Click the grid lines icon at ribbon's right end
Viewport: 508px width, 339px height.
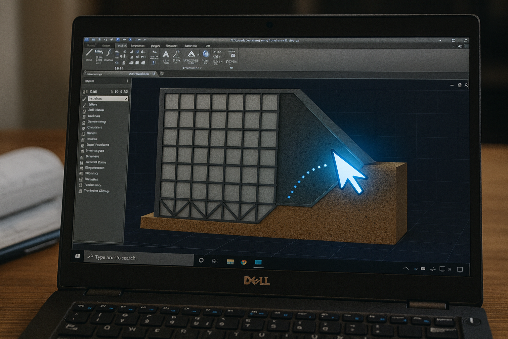click(x=232, y=54)
